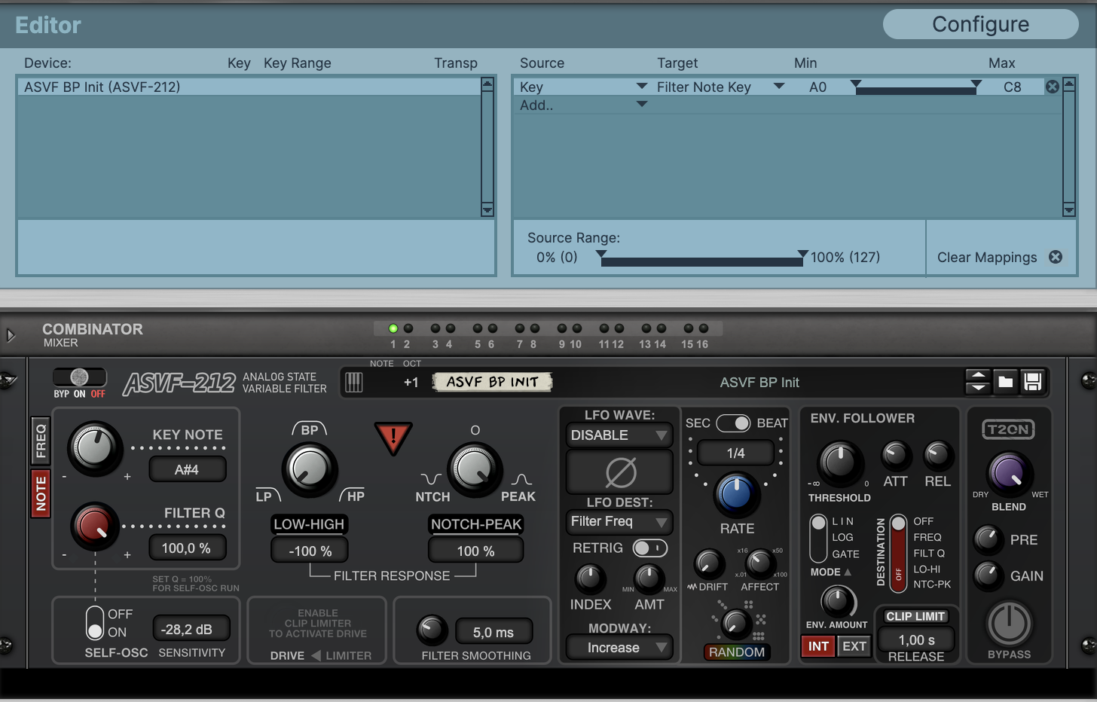The image size is (1097, 702).
Task: Toggle the RETRIG switch
Action: (x=649, y=548)
